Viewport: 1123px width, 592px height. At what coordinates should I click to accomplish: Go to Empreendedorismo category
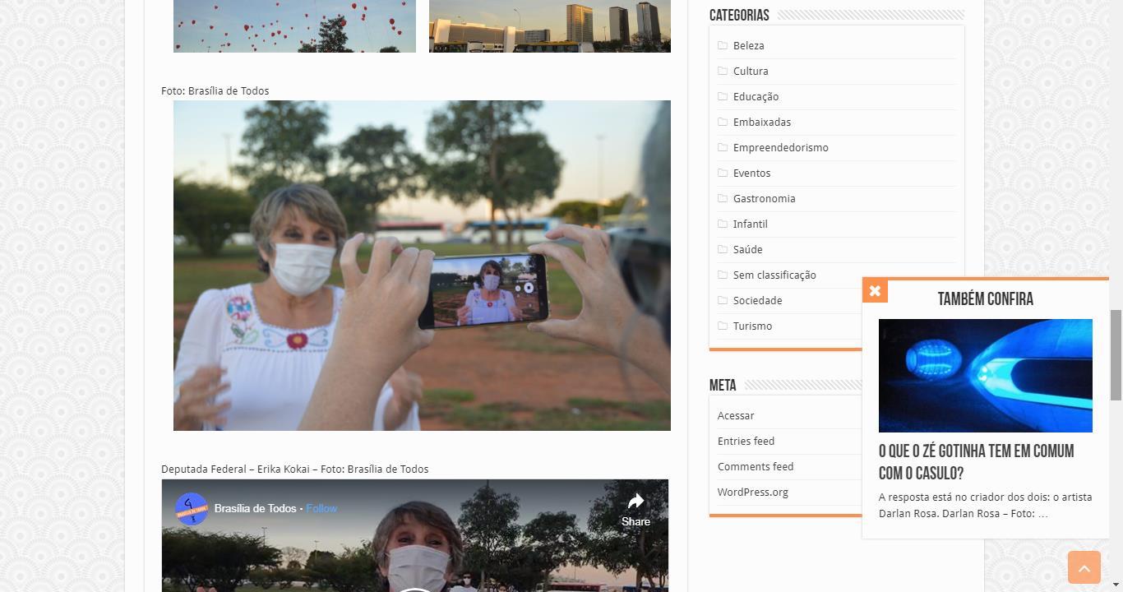[781, 147]
